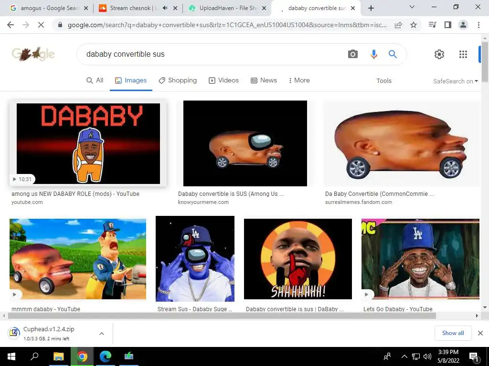
Task: Switch to the News tab
Action: [264, 80]
